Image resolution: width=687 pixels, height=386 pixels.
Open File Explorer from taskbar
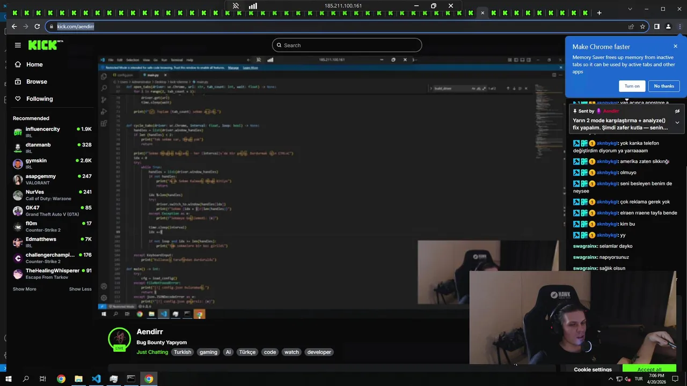click(x=78, y=379)
